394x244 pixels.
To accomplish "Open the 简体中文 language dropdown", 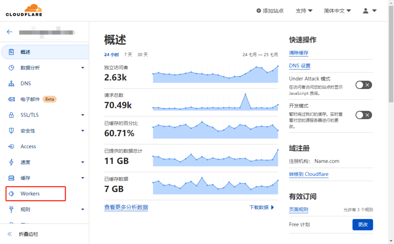I will (337, 11).
